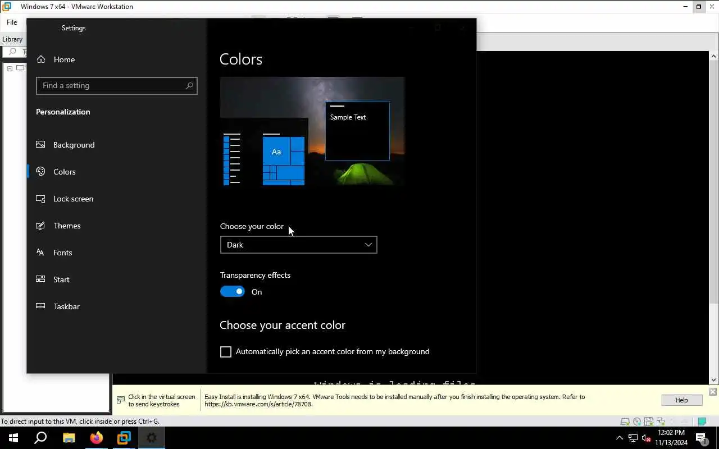Switch to Settings app in taskbar

pyautogui.click(x=152, y=438)
